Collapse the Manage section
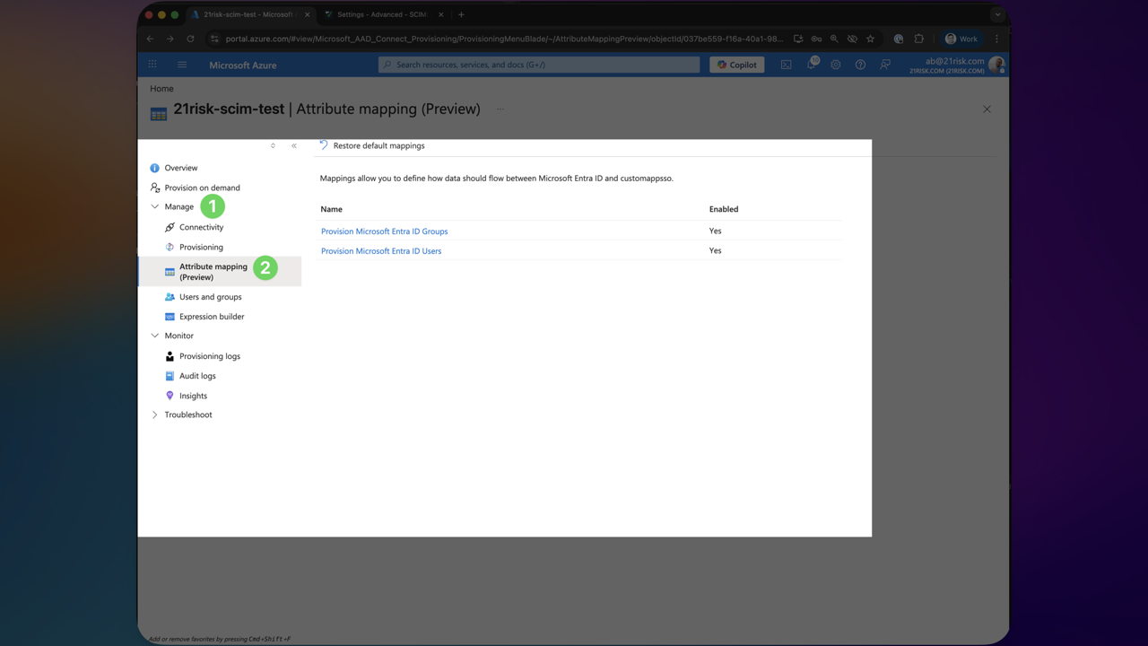 (155, 205)
